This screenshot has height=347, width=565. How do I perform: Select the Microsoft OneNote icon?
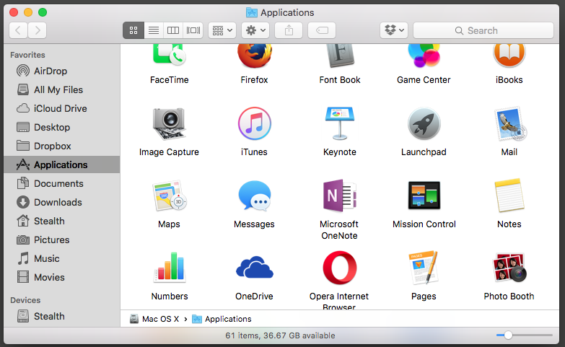click(339, 196)
